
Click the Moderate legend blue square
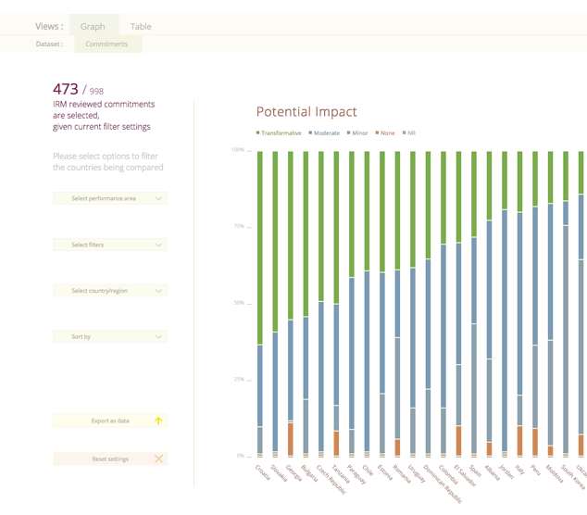[310, 133]
